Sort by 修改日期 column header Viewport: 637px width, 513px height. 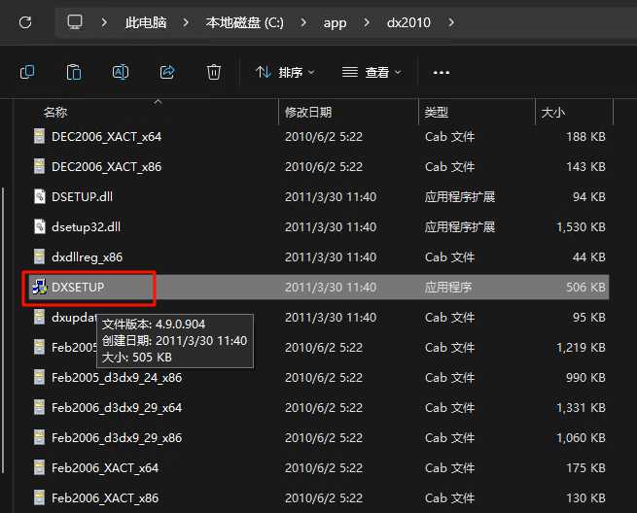[308, 112]
